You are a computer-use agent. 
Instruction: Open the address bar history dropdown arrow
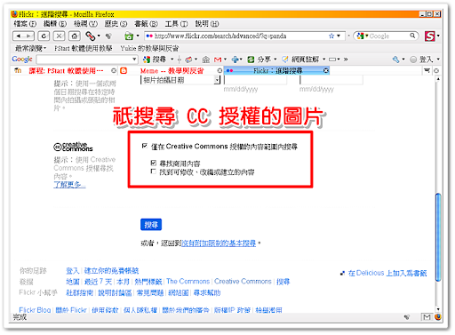[339, 36]
